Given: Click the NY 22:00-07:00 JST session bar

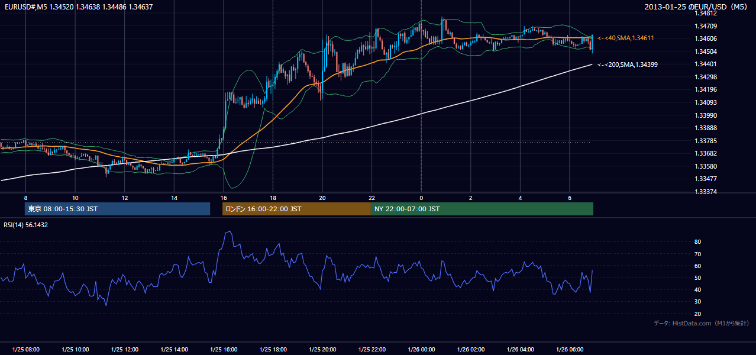Looking at the screenshot, I should click(x=482, y=209).
